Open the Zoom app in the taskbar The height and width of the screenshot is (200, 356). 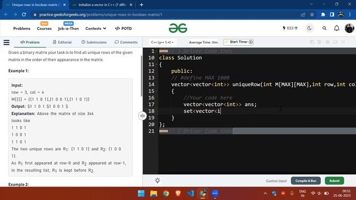[x=215, y=193]
